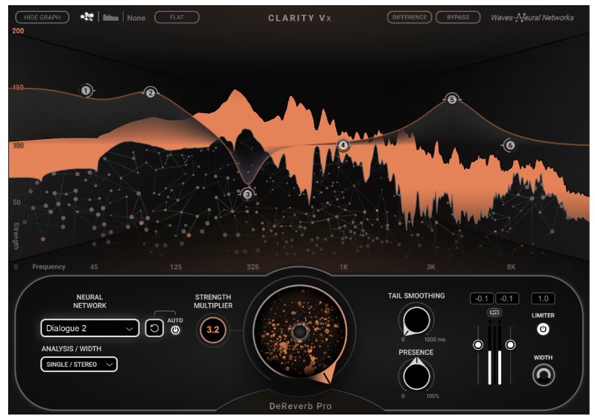The image size is (595, 419).
Task: Select the None graph display option
Action: tap(136, 18)
